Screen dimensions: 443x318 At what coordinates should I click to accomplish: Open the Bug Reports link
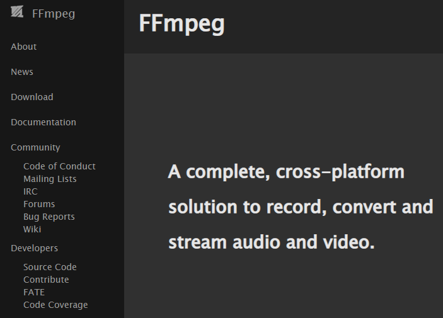49,217
